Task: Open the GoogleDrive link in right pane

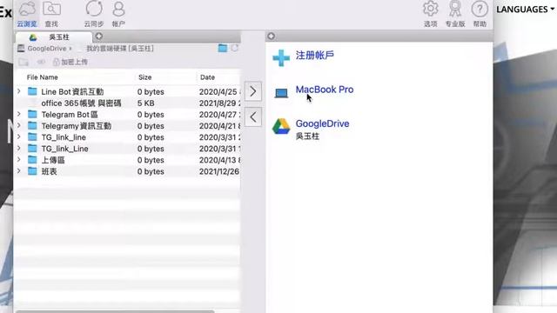Action: point(322,123)
